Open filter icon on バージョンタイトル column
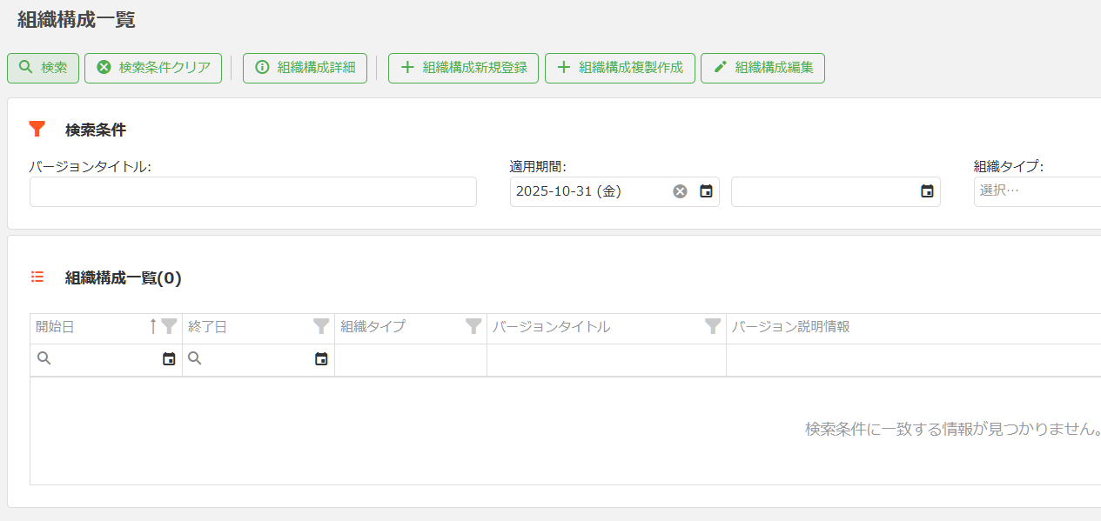Screen dimensions: 1101x521 [x=713, y=327]
